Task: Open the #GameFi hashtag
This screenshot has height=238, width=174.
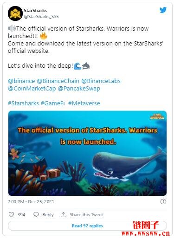Action: click(53, 103)
